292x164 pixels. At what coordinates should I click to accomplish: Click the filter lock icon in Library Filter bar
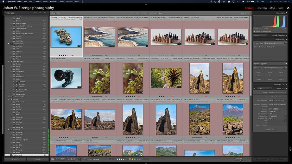point(250,13)
